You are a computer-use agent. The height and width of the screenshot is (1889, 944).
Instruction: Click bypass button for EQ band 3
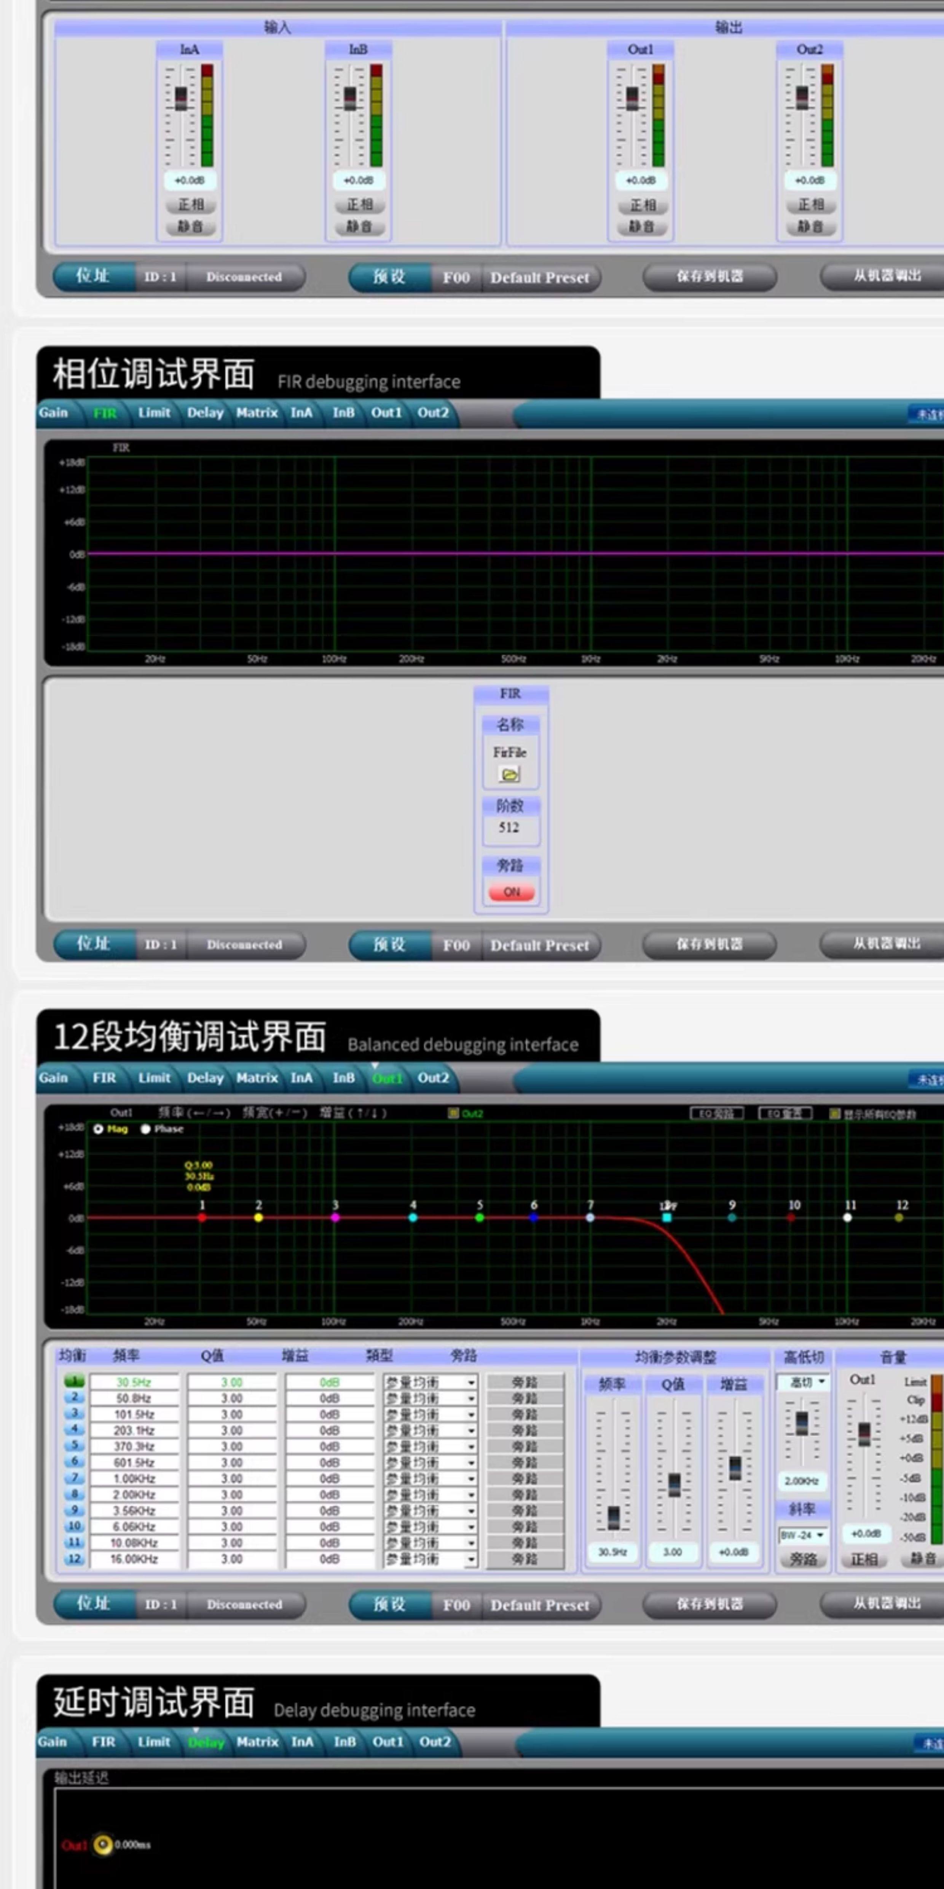pyautogui.click(x=525, y=1414)
